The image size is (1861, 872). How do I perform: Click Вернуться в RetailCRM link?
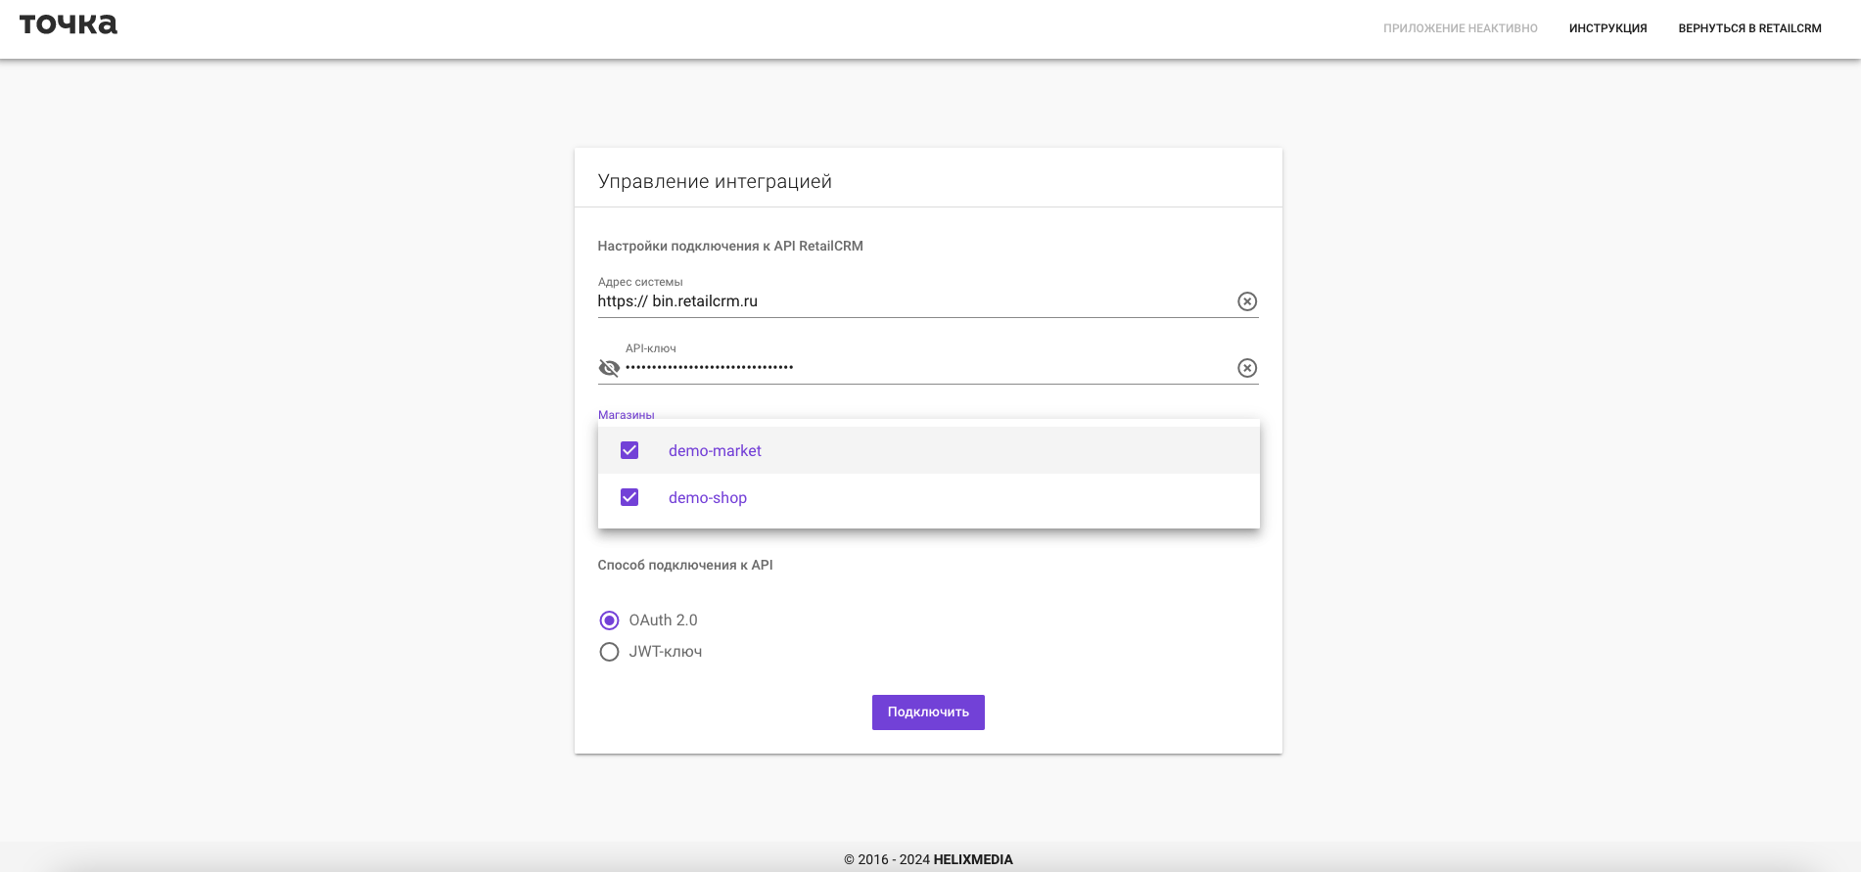point(1749,28)
